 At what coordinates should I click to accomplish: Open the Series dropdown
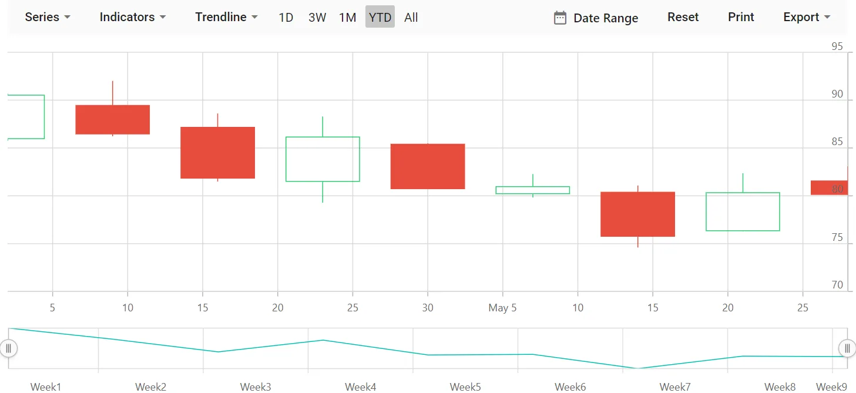[48, 17]
